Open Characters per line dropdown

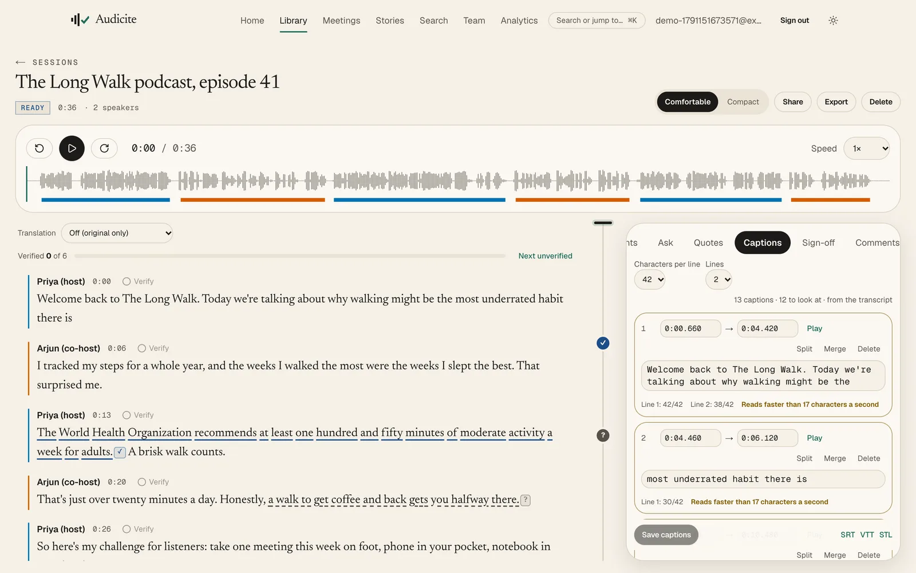[x=650, y=280]
